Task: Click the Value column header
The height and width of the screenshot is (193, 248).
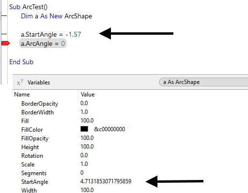Action: coord(88,95)
